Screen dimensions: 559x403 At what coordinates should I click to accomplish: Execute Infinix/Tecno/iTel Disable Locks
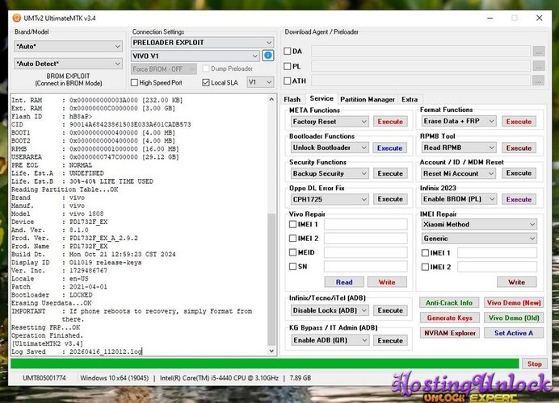390,310
